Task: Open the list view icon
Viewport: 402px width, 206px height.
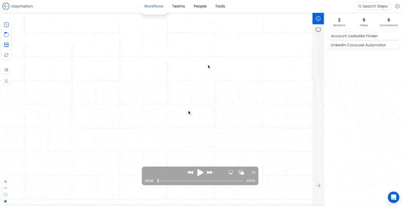Action: [7, 70]
